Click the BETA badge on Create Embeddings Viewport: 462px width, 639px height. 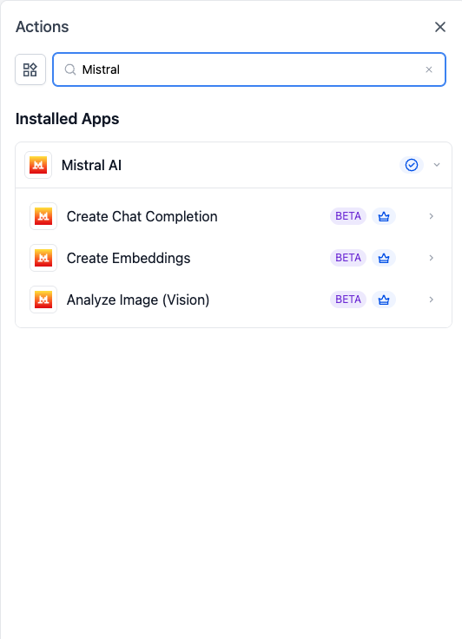point(348,258)
